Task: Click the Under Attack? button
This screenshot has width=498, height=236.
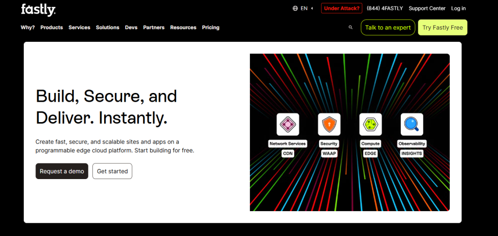Action: (341, 9)
